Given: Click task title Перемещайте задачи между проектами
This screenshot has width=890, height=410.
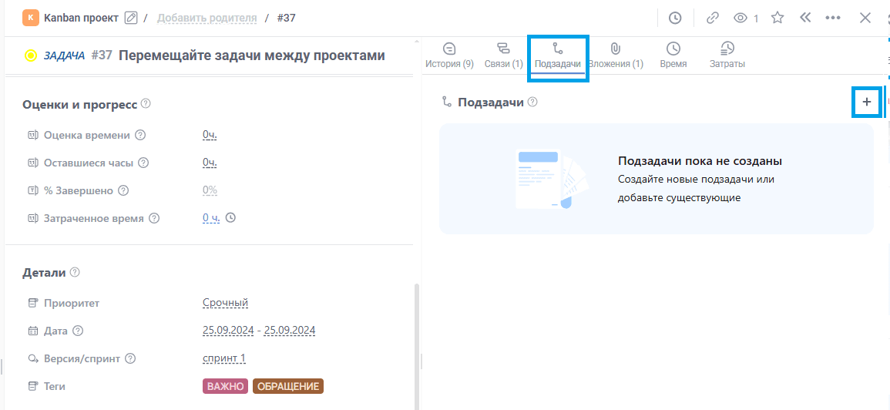Looking at the screenshot, I should [252, 55].
